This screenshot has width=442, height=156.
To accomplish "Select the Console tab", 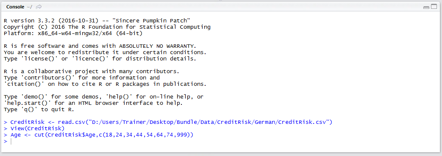I will 15,7.
